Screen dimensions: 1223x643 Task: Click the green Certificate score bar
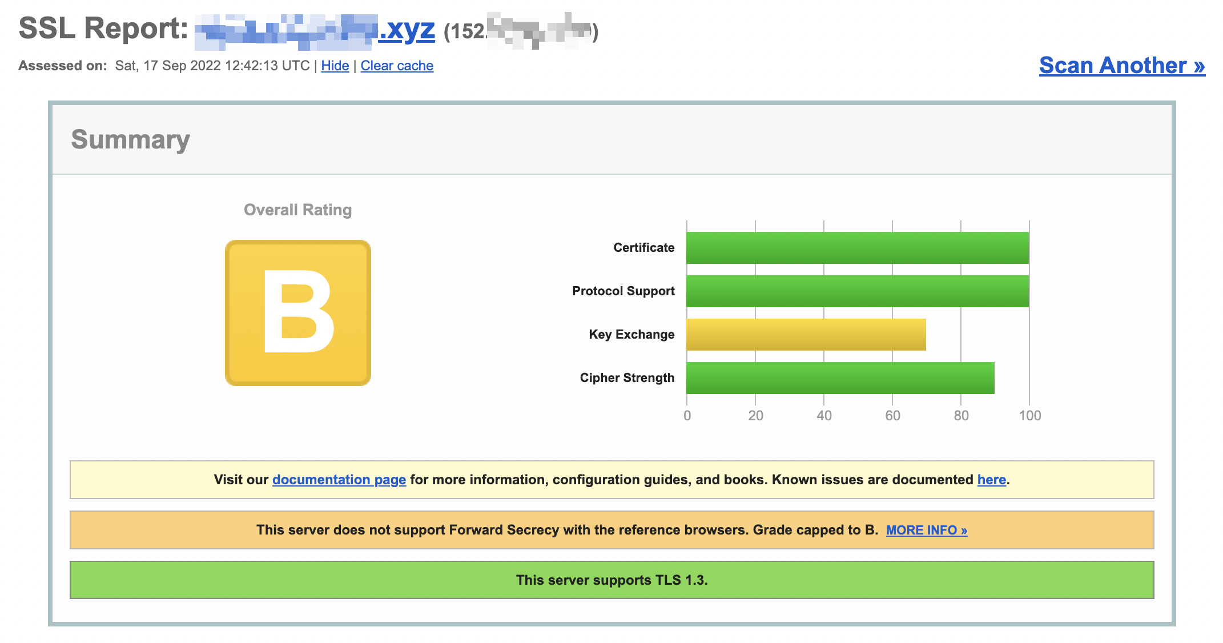[x=856, y=247]
